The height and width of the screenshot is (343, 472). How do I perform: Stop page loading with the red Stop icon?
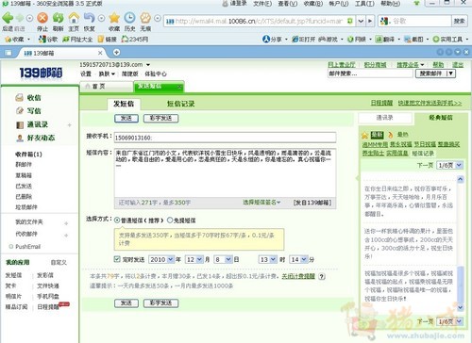pyautogui.click(x=42, y=18)
